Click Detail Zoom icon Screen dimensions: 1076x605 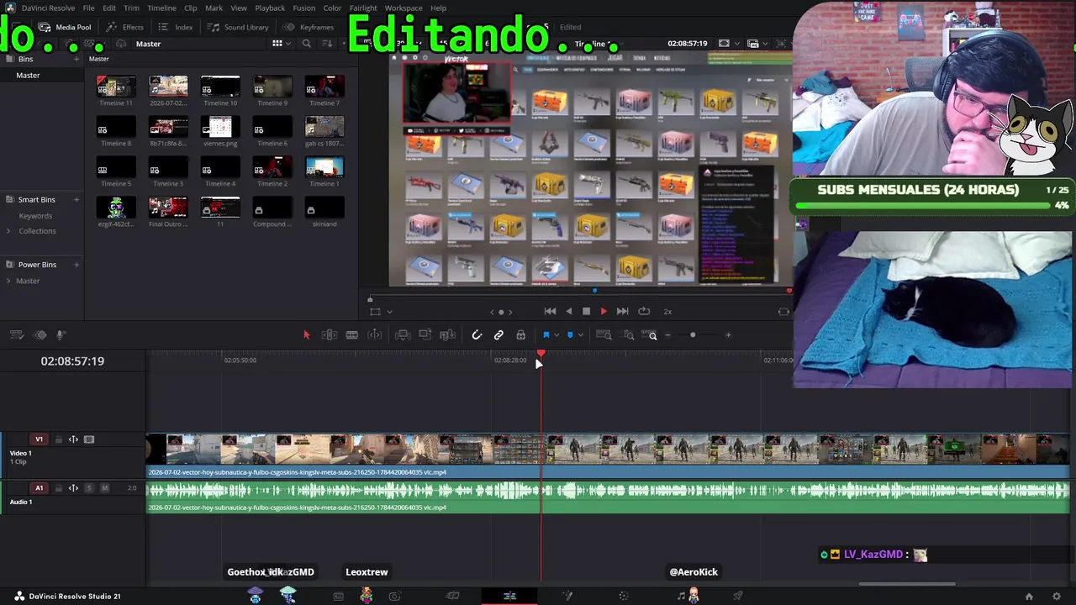(x=629, y=335)
